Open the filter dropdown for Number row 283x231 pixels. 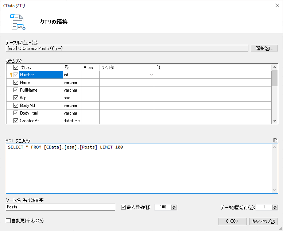[x=151, y=75]
